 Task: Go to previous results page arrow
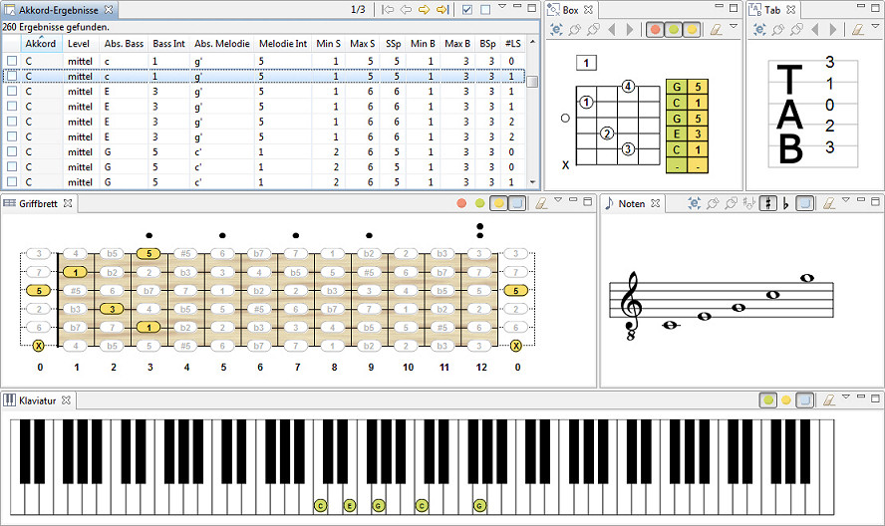(x=406, y=10)
